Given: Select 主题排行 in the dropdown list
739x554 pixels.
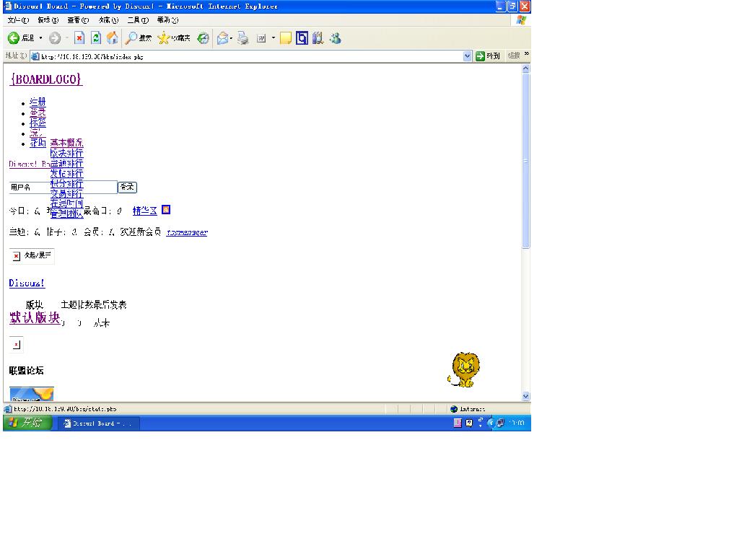Looking at the screenshot, I should 67,164.
